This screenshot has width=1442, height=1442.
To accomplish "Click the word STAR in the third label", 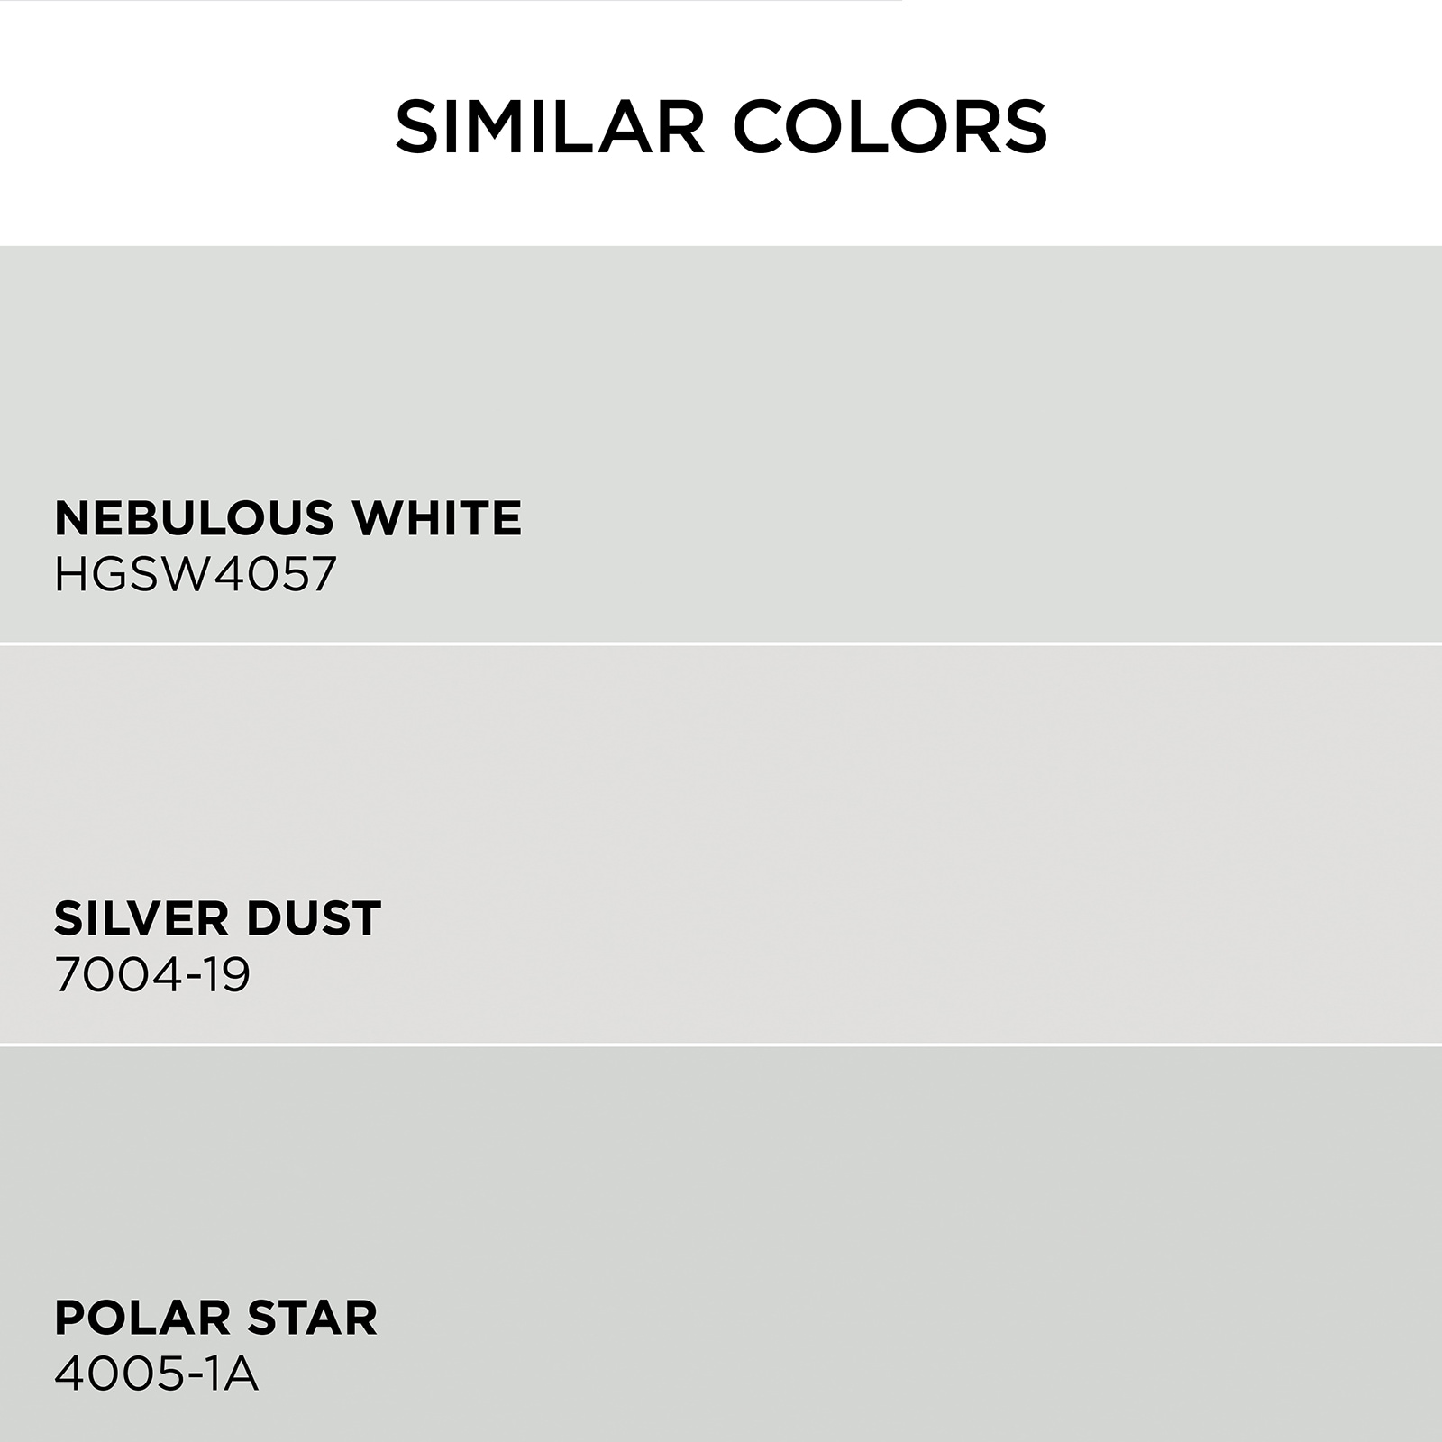I will [x=312, y=1318].
